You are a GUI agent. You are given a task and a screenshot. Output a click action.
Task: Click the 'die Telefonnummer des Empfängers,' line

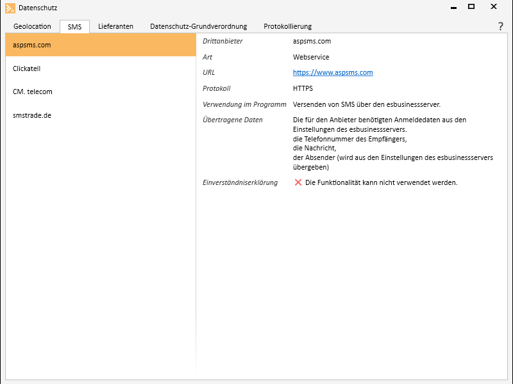(349, 139)
